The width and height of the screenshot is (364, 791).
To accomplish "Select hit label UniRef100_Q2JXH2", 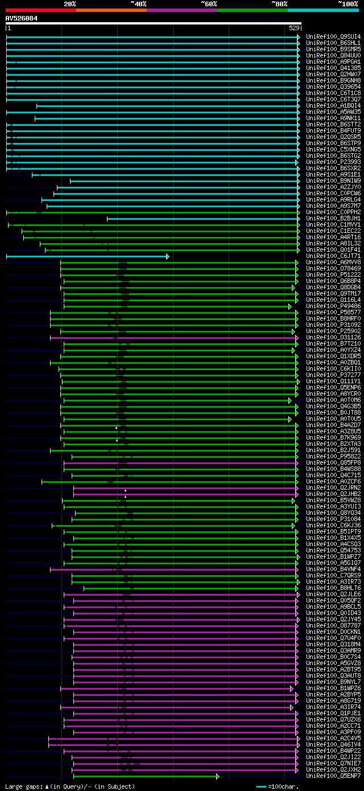I will (333, 769).
